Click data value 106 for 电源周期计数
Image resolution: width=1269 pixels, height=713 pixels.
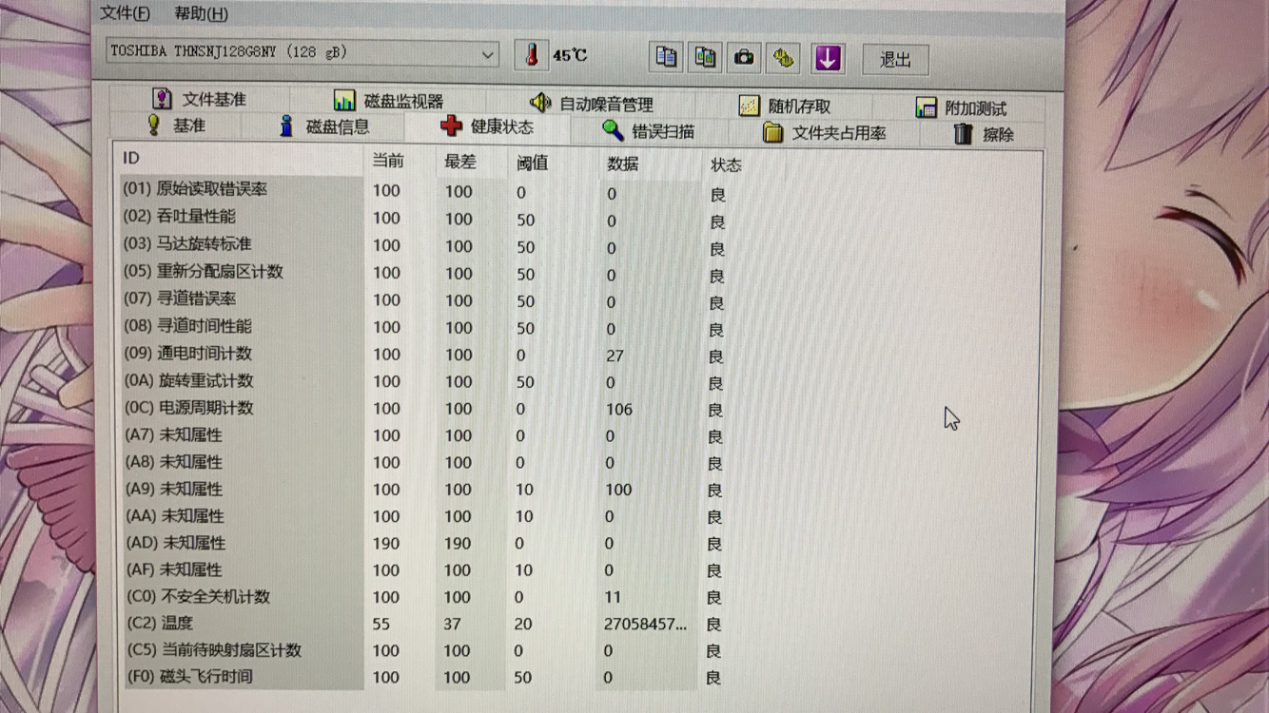click(618, 410)
